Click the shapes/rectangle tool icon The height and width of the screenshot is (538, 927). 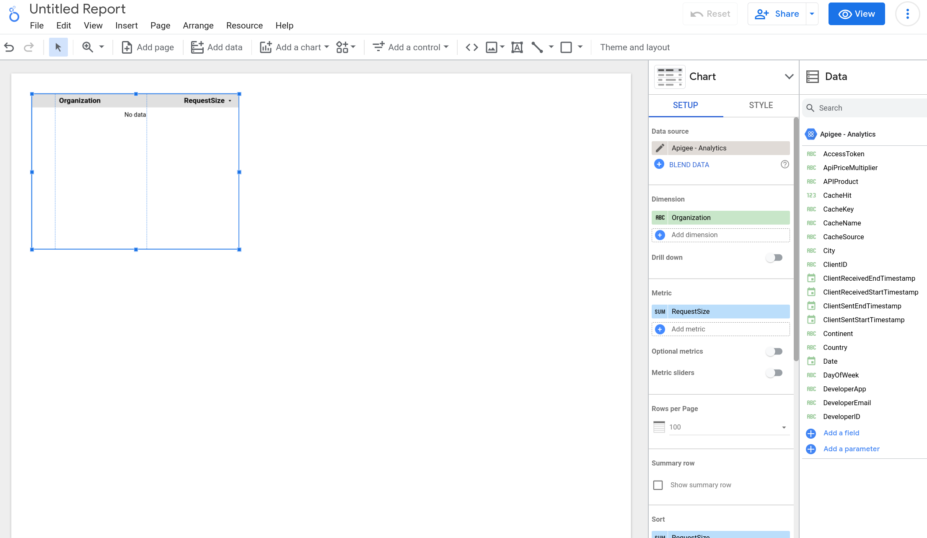565,47
